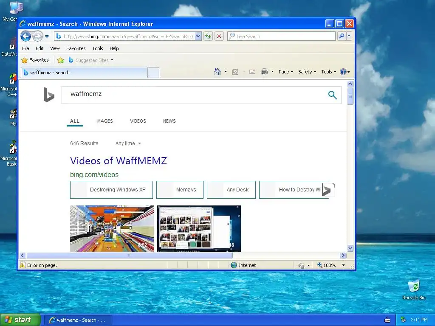Switch to the IMAGES results tab
Screen dimensions: 435x326
105,121
